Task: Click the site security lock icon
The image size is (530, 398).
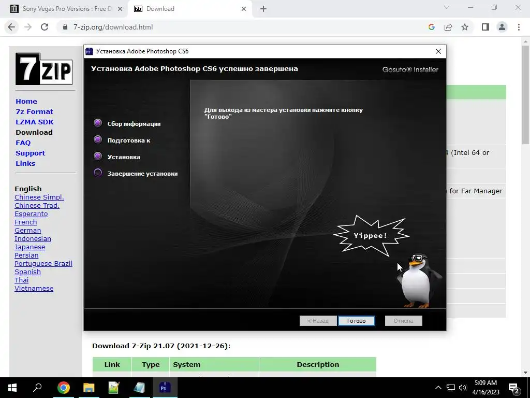Action: point(66,27)
